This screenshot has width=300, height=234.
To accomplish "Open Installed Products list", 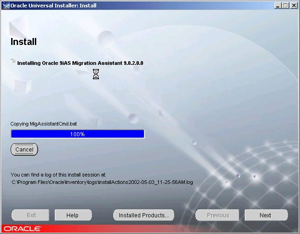I will point(143,215).
